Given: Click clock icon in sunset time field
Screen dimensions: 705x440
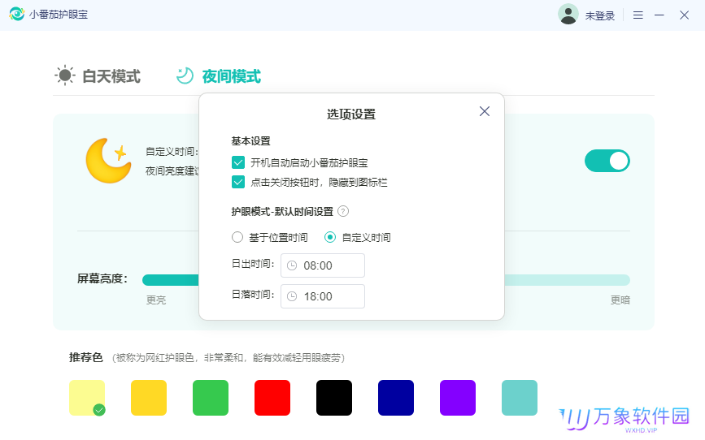Looking at the screenshot, I should [x=292, y=296].
